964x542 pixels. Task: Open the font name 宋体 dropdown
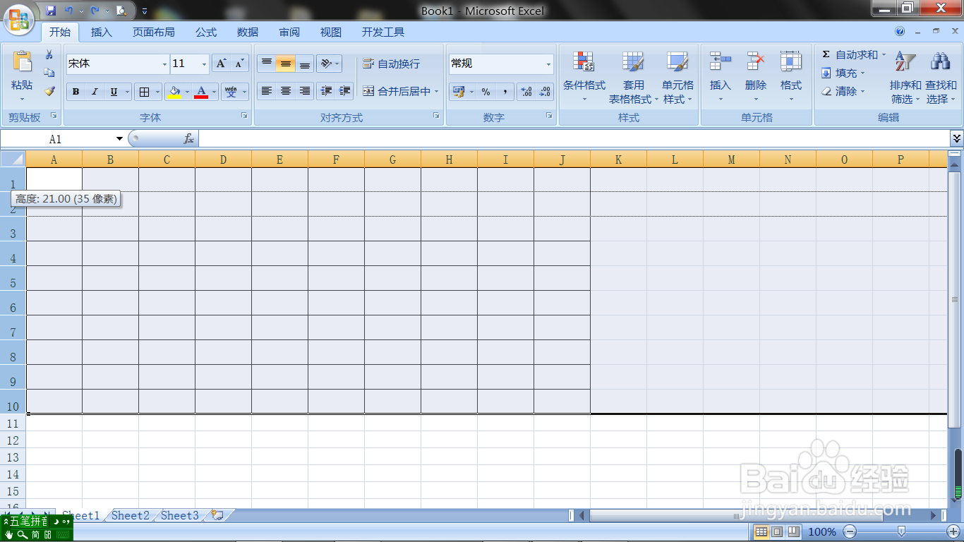164,64
